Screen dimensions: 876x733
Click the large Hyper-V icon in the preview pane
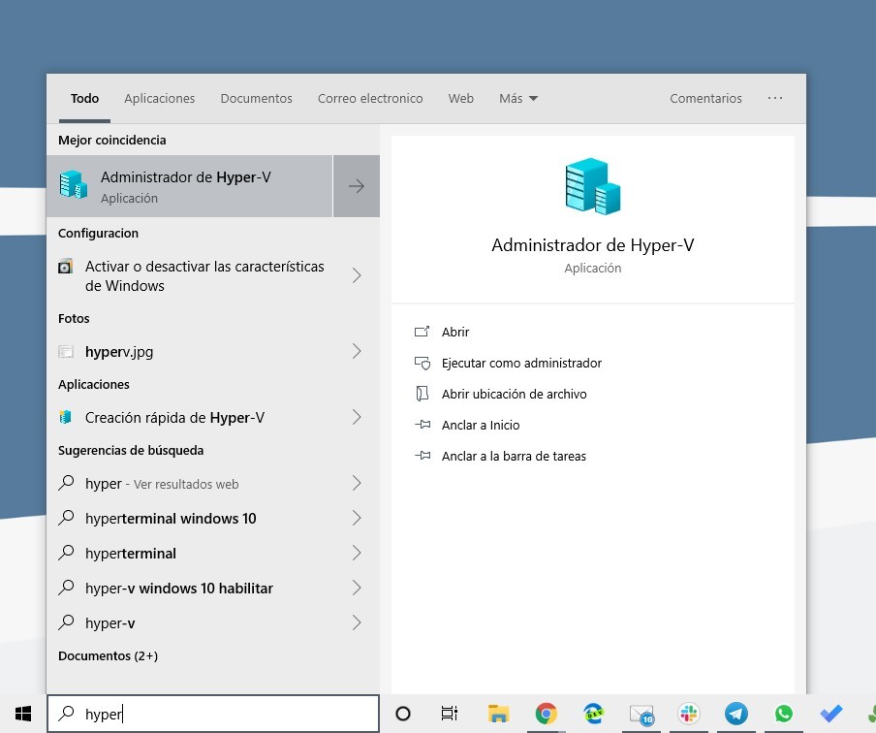pos(593,186)
